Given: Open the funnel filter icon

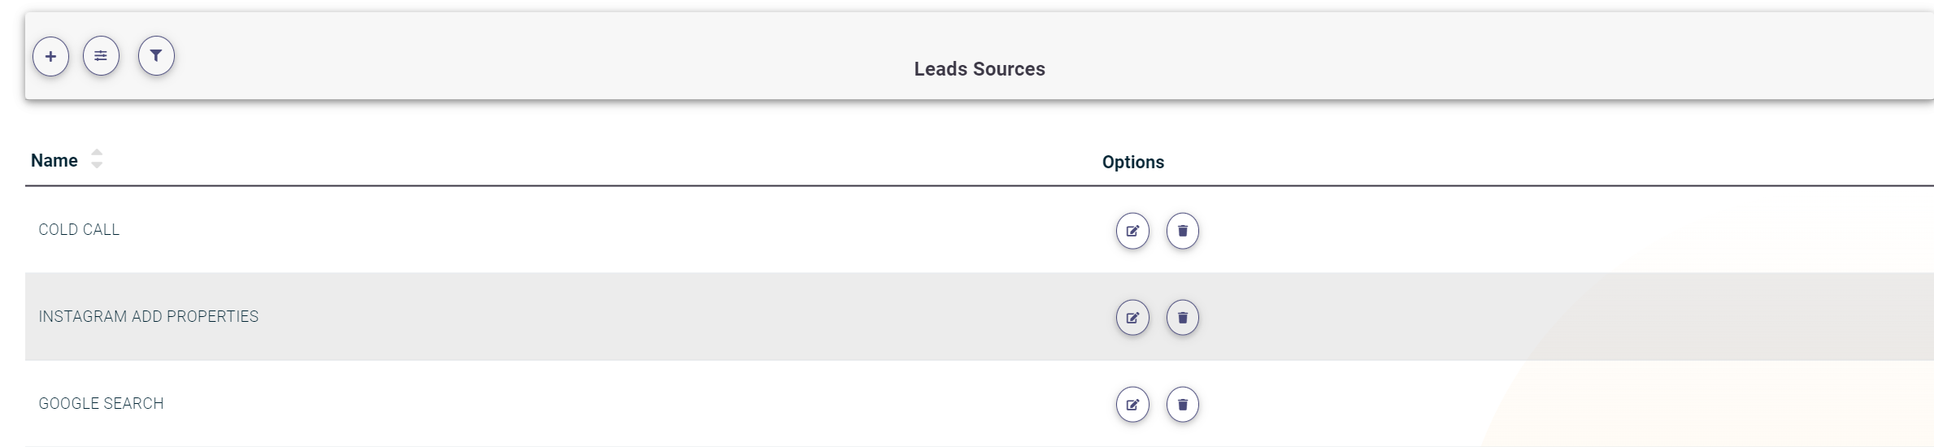Looking at the screenshot, I should (156, 56).
